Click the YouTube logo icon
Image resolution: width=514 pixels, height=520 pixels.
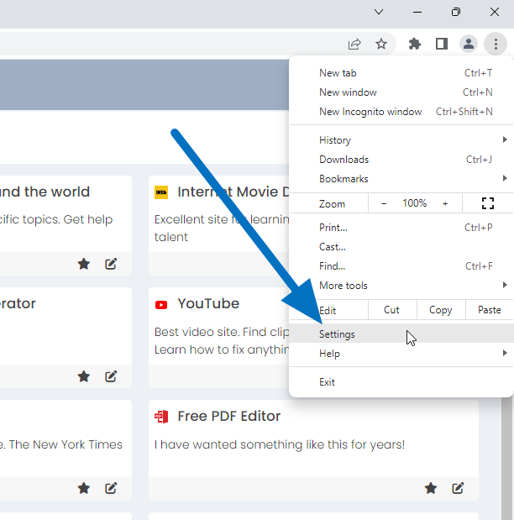tap(161, 304)
